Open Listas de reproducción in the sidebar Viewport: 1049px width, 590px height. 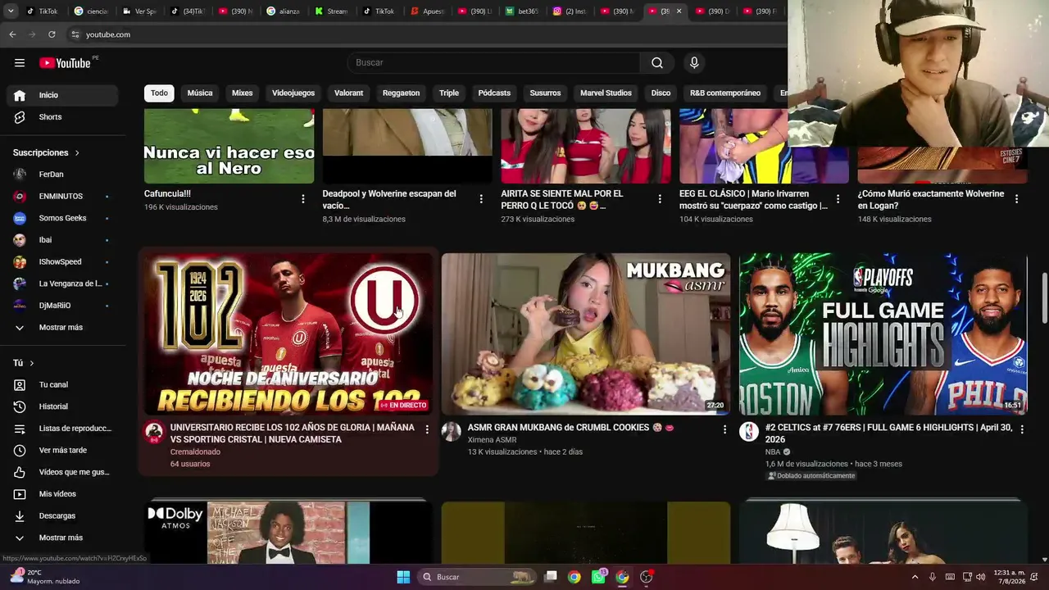[62, 429]
